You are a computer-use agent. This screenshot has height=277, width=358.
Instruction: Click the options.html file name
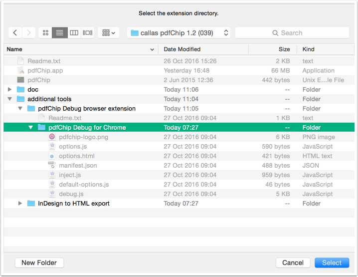(77, 156)
